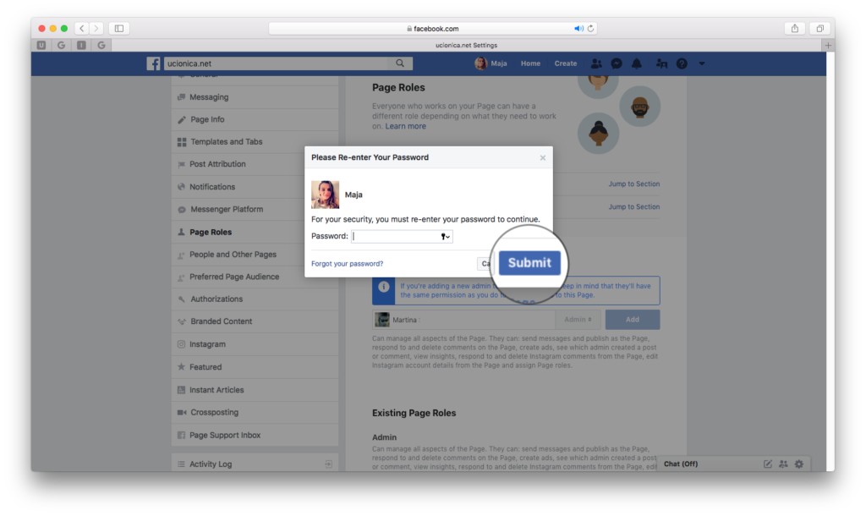Click the search magnifier icon

[400, 63]
